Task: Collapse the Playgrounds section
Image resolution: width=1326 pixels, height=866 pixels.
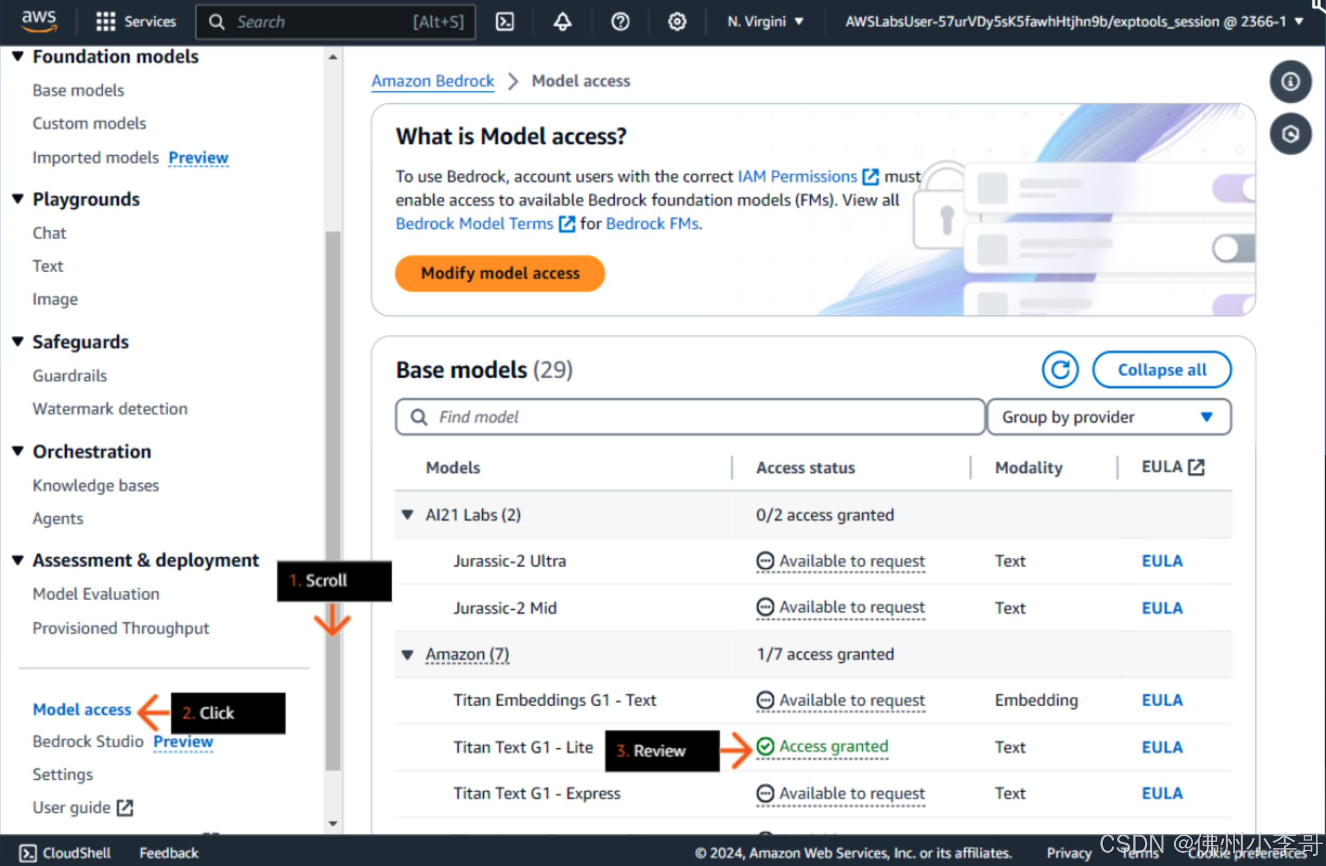Action: pos(18,199)
